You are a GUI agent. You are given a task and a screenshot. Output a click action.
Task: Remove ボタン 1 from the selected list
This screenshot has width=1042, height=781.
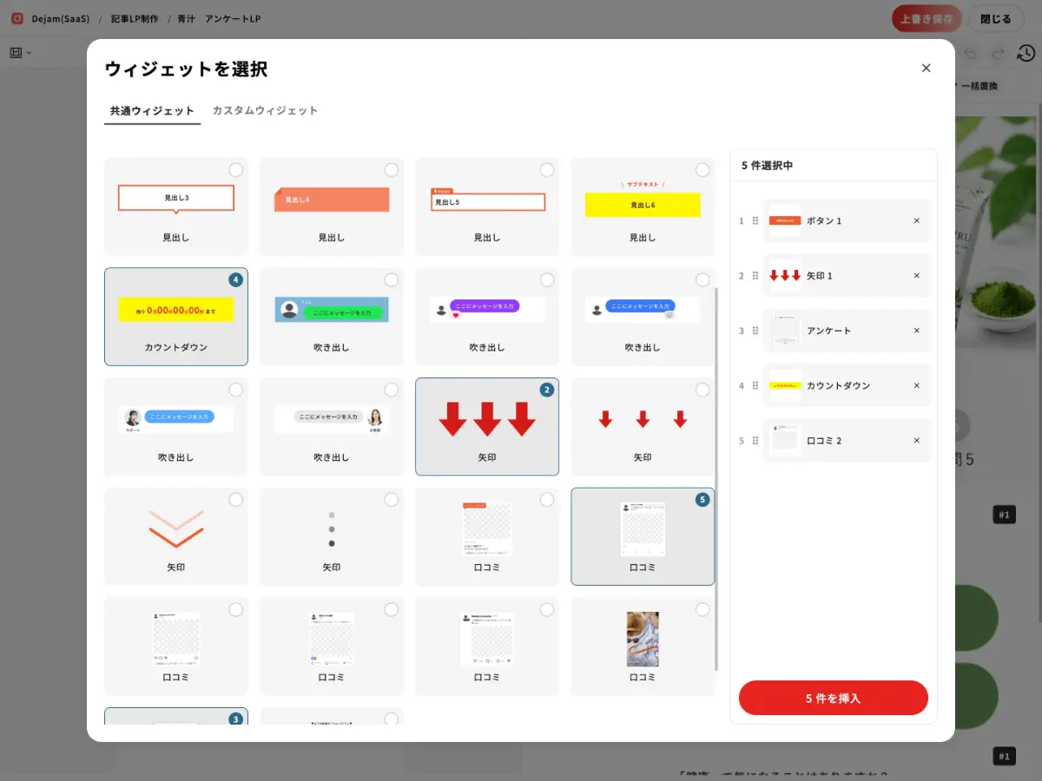tap(916, 220)
